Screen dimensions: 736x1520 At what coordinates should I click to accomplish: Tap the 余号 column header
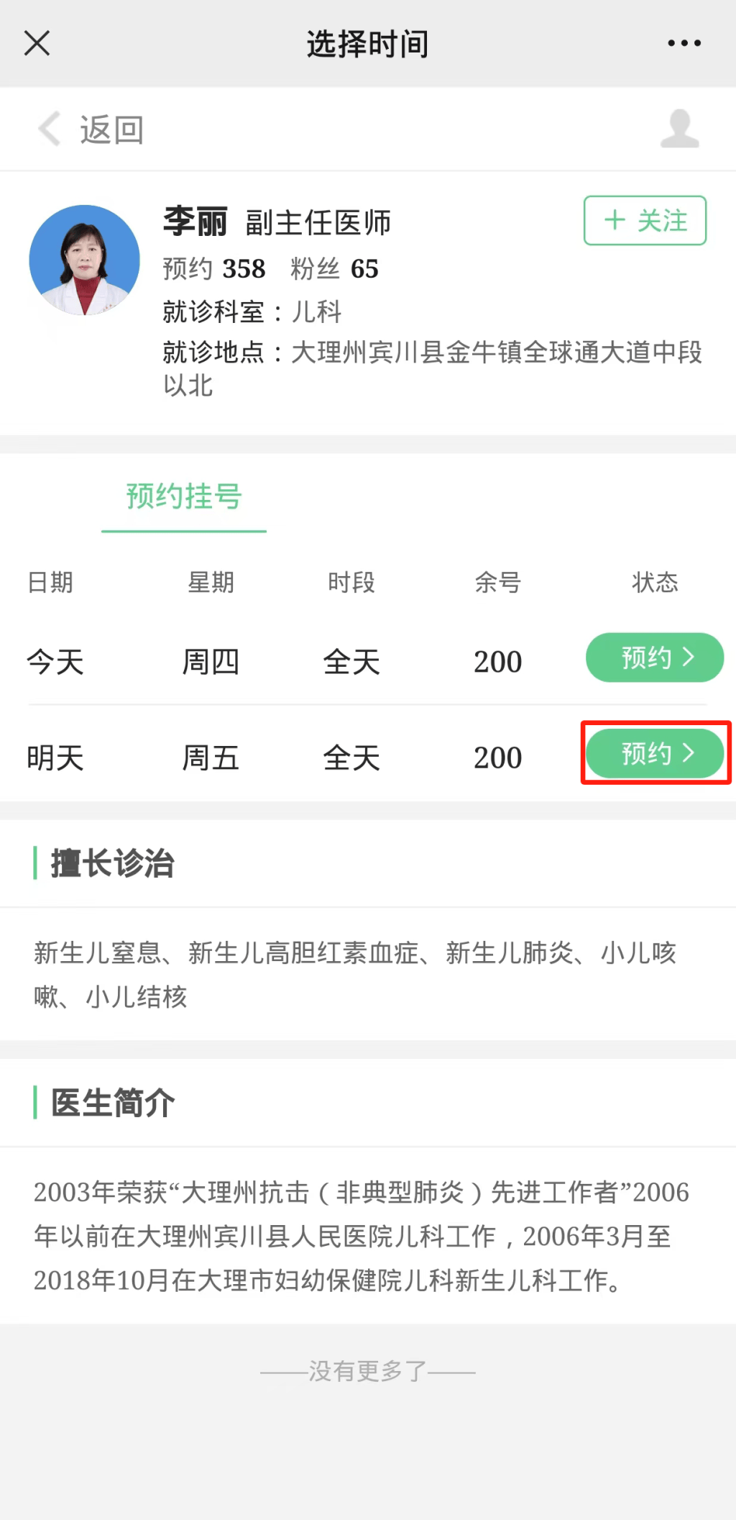[x=497, y=582]
